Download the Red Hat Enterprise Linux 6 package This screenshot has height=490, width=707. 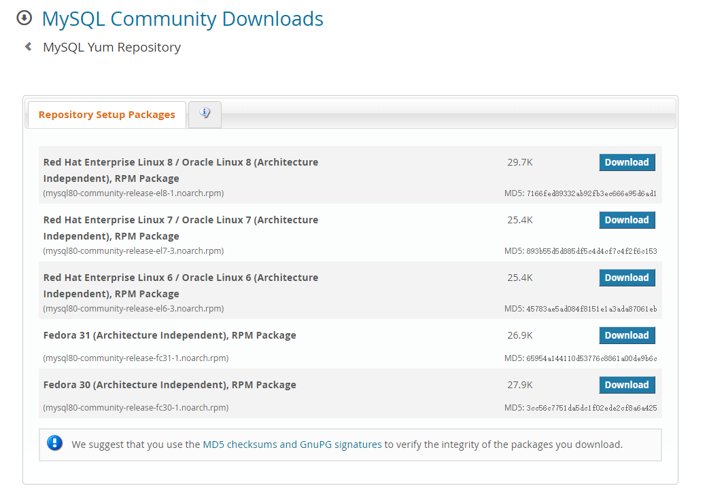point(627,278)
